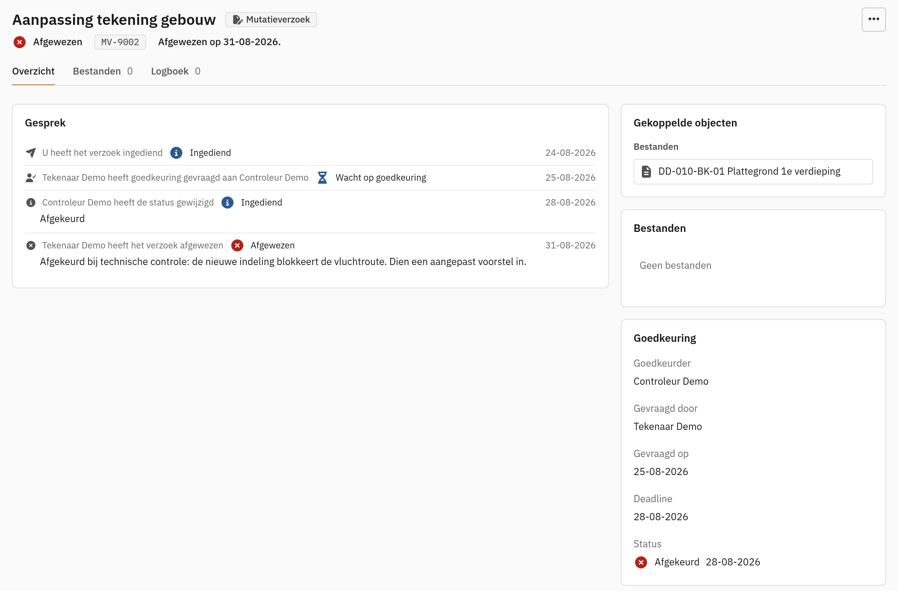Click the rejection reason message text

click(283, 262)
